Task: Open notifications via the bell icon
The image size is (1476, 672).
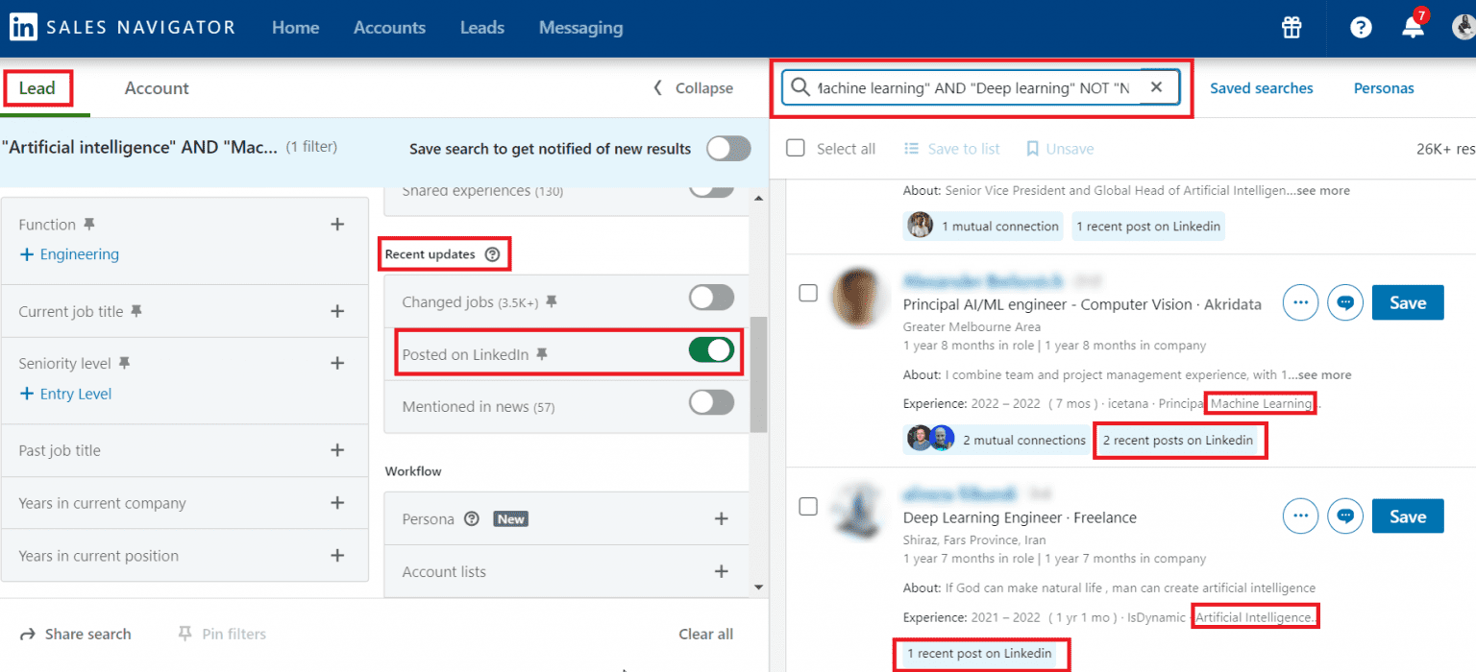Action: (1413, 28)
